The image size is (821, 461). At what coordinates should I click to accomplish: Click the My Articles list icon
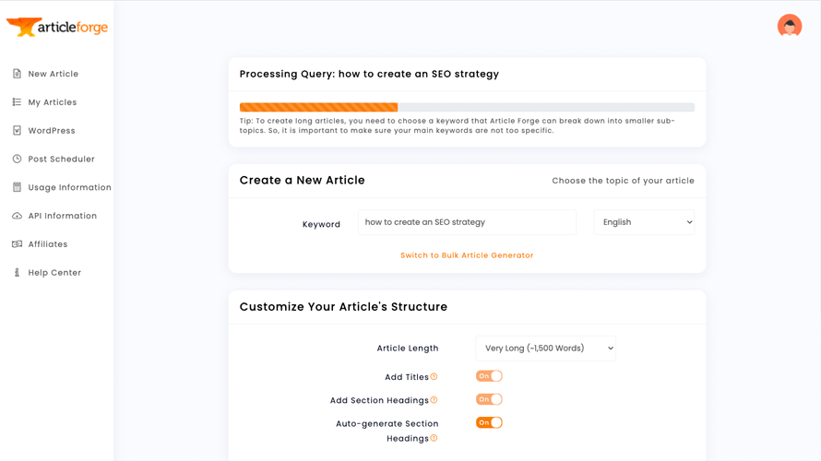pos(17,102)
